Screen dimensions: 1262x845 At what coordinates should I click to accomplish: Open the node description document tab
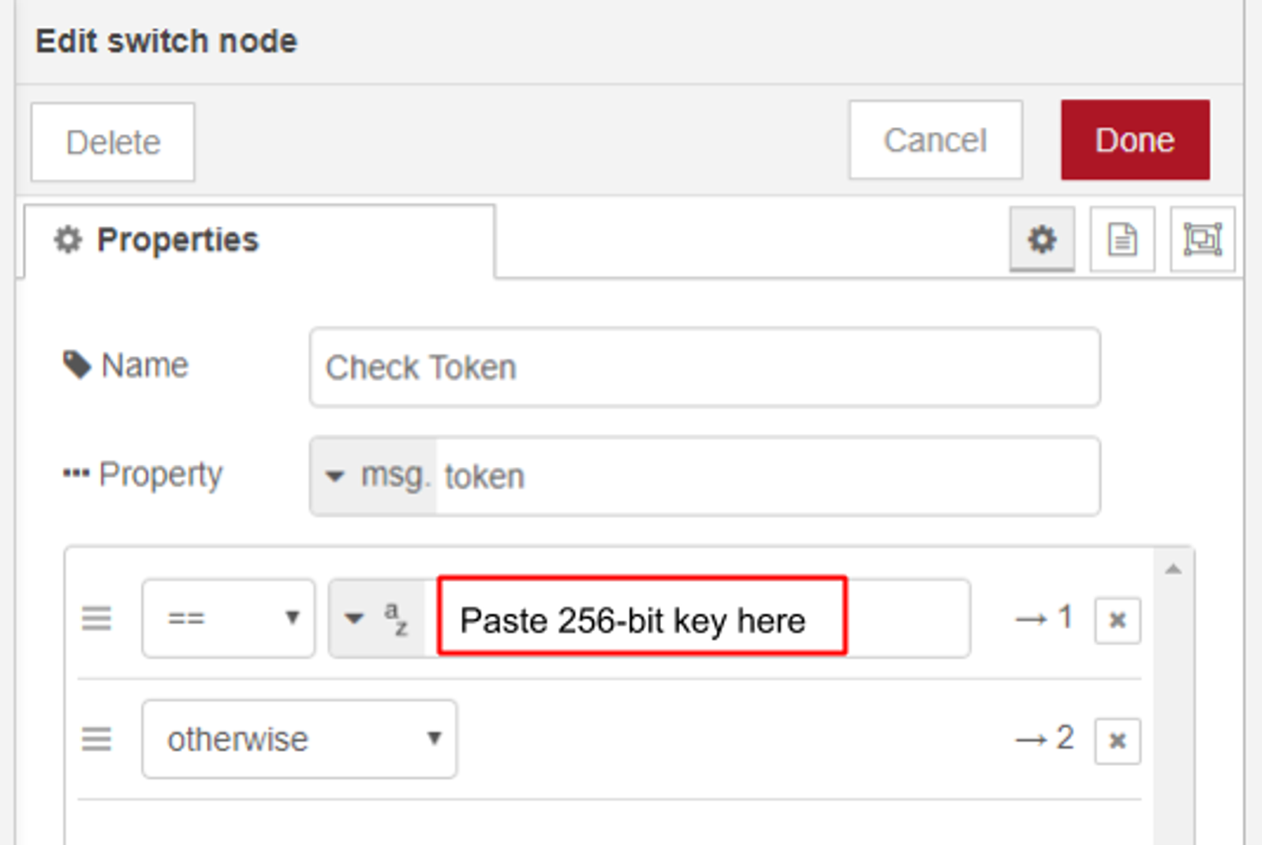point(1122,240)
